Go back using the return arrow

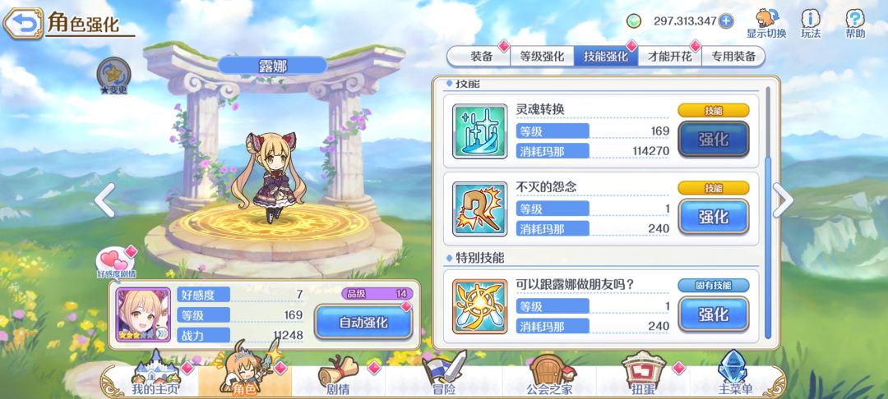click(23, 23)
